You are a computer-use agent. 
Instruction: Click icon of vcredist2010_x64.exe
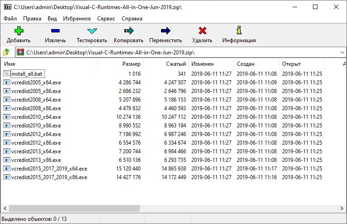tap(7, 117)
